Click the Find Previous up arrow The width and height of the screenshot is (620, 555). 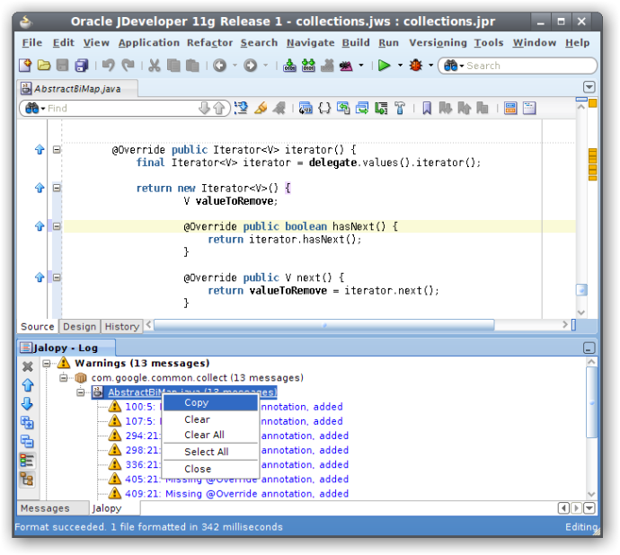(x=218, y=108)
